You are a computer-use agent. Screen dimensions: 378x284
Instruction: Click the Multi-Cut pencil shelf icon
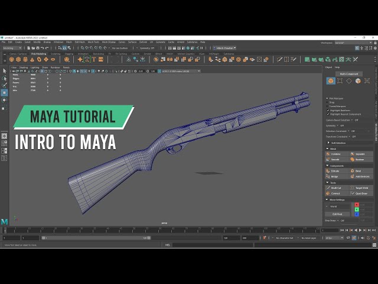[279, 59]
